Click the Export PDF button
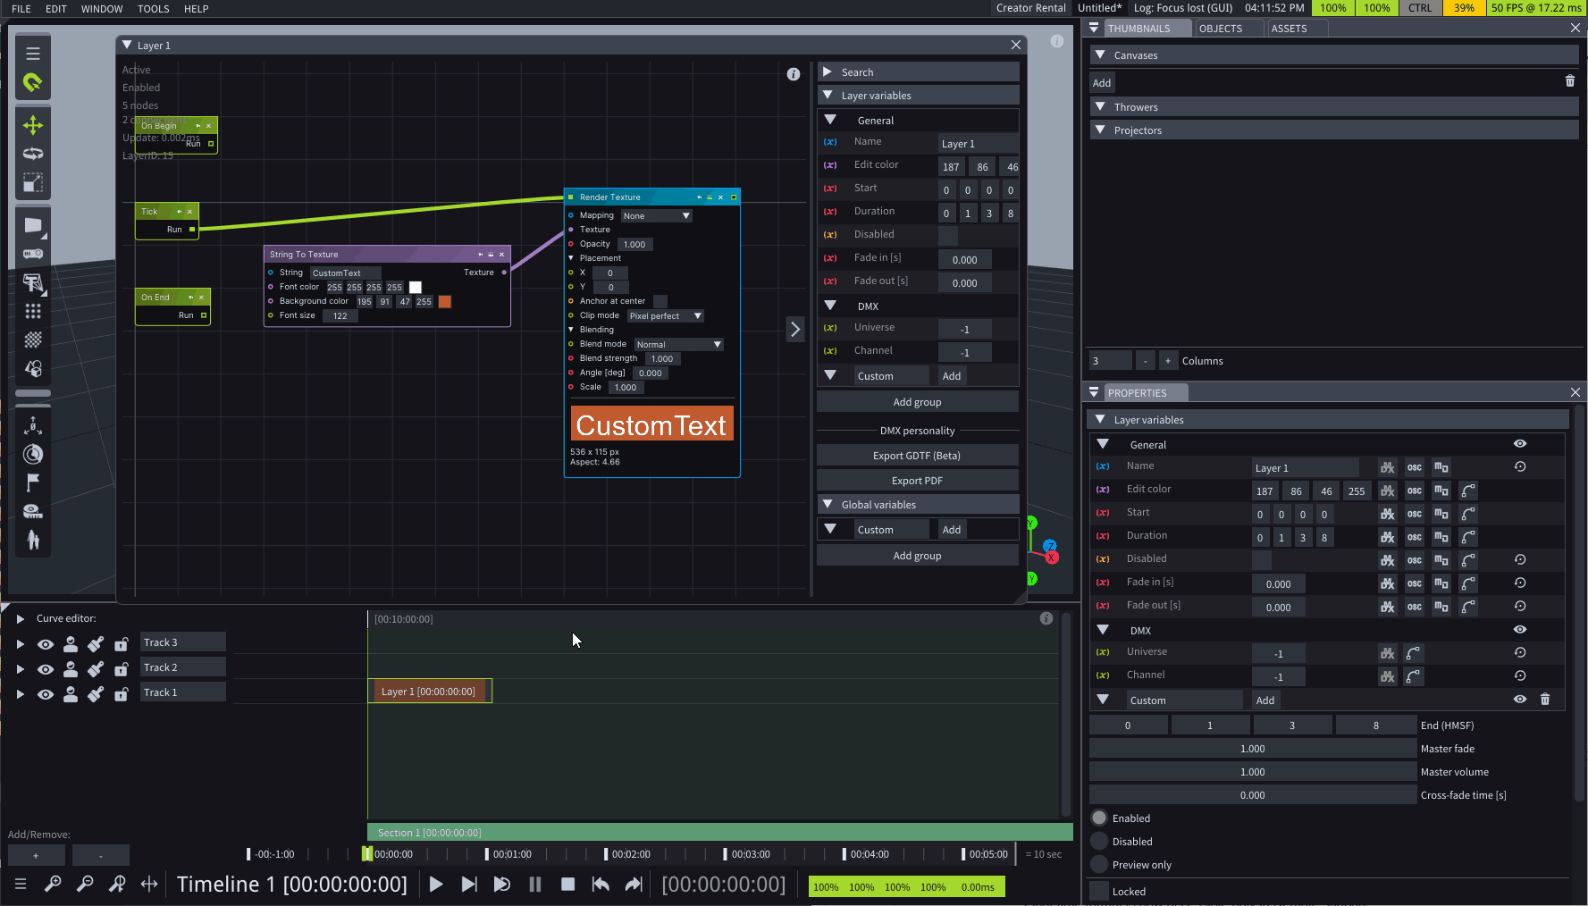This screenshot has width=1588, height=906. pyautogui.click(x=917, y=481)
